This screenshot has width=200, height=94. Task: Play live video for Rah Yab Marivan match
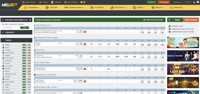pos(85,69)
